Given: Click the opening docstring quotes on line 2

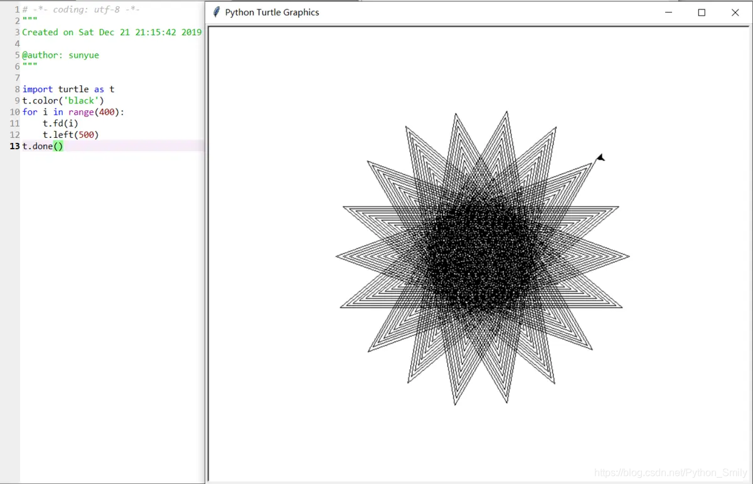Looking at the screenshot, I should [x=29, y=20].
